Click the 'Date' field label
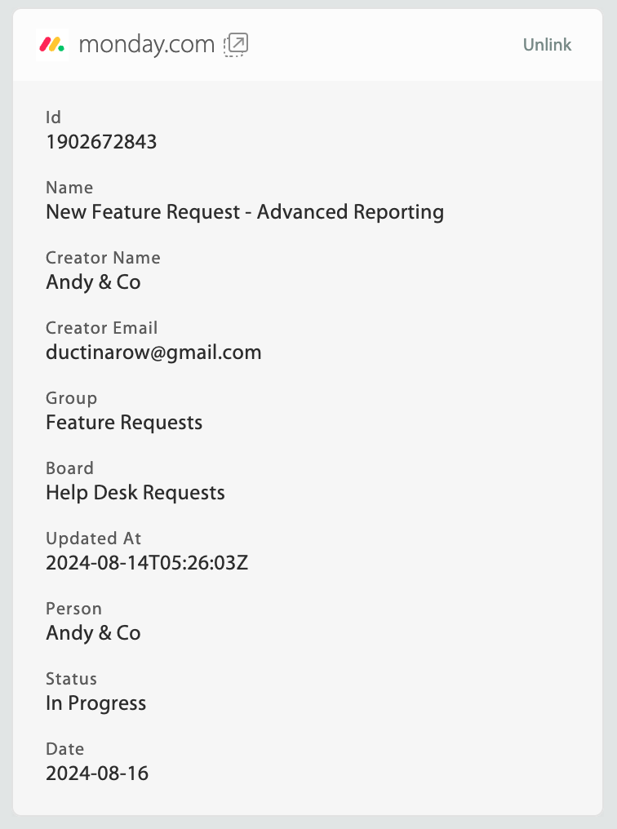Screen dimensions: 617x829 click(65, 749)
